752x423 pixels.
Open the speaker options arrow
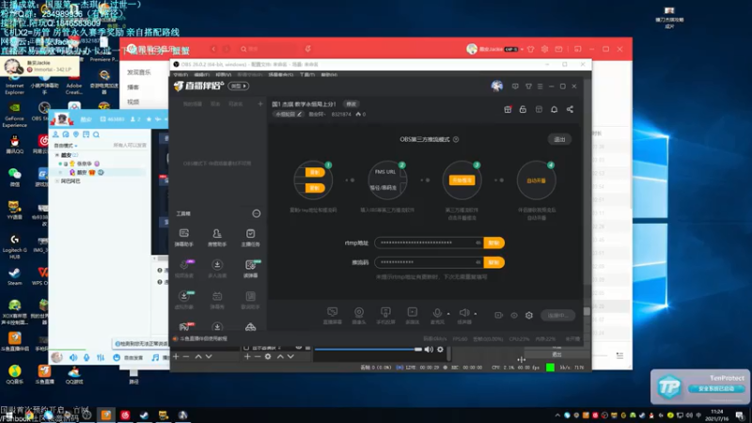[x=476, y=314]
